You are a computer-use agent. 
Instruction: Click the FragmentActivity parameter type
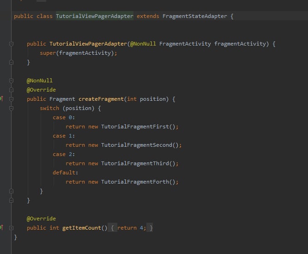[185, 44]
